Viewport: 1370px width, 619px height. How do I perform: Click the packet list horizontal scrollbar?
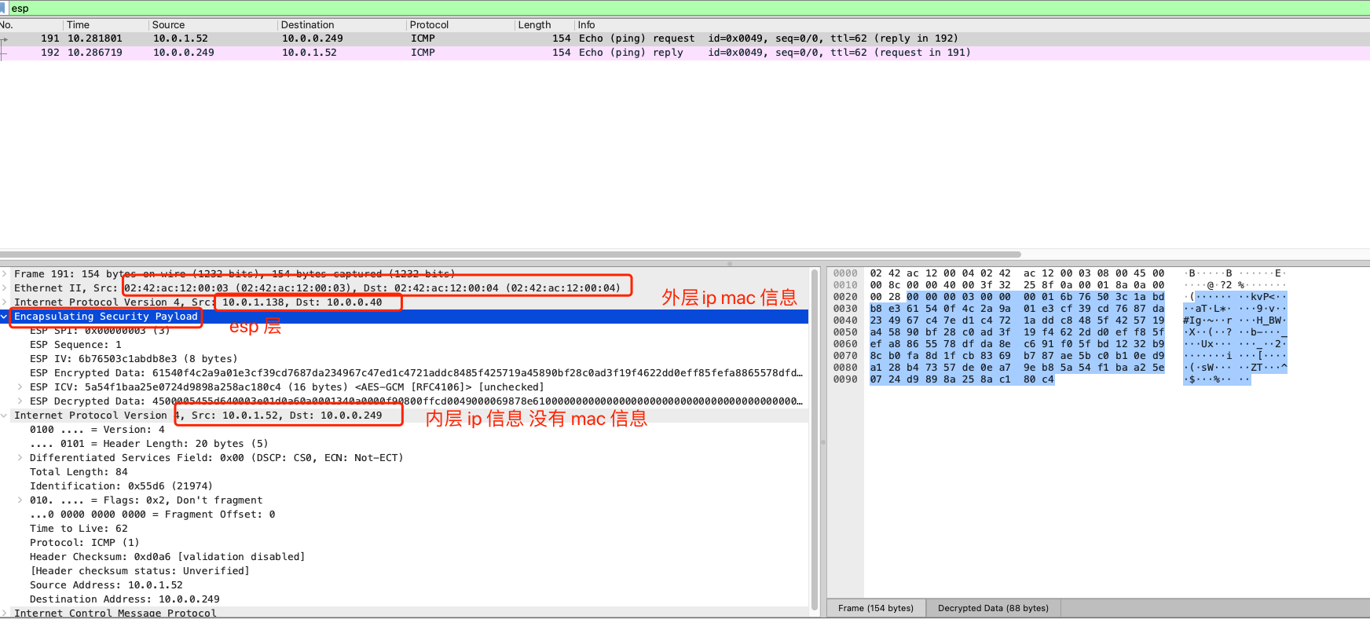pos(511,255)
